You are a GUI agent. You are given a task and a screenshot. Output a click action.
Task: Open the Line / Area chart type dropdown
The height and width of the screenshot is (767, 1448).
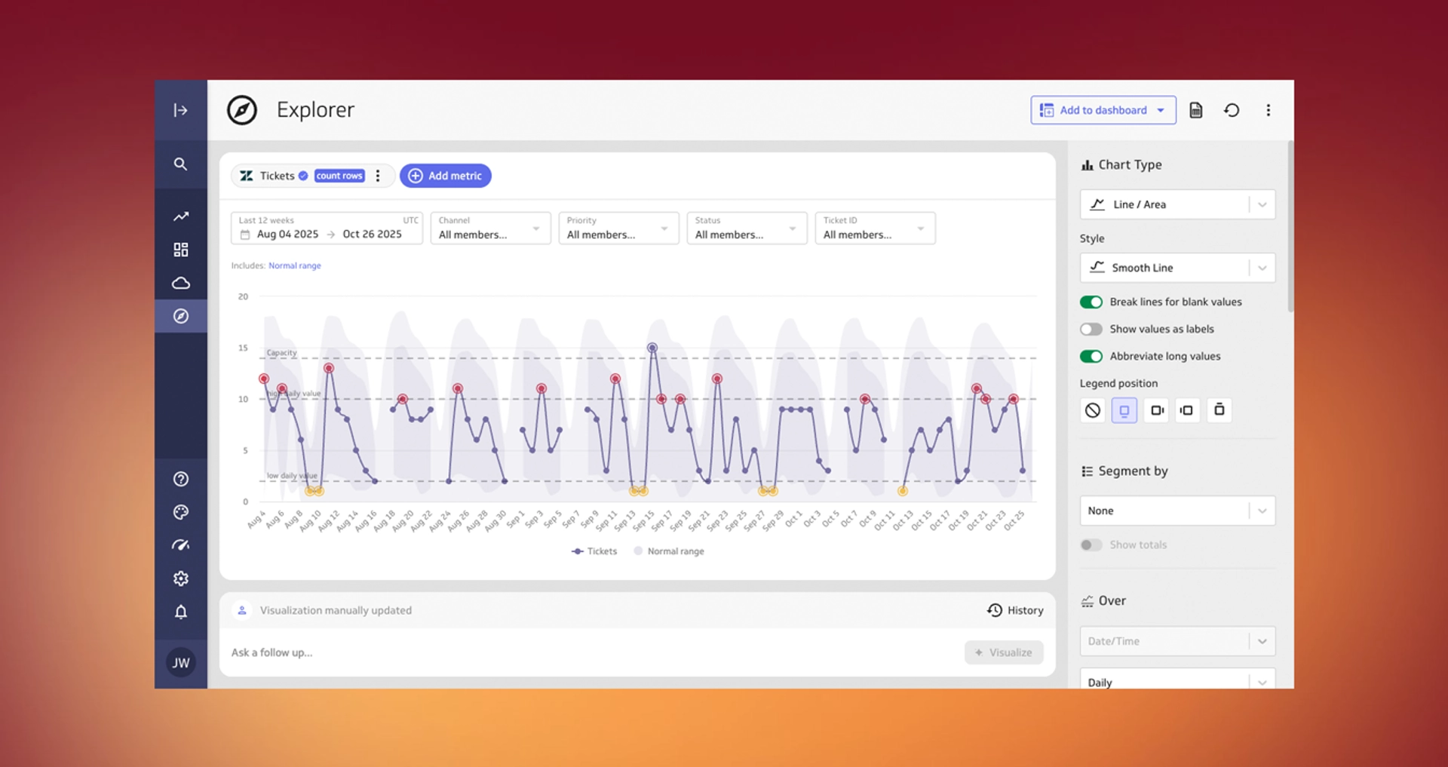coord(1176,204)
